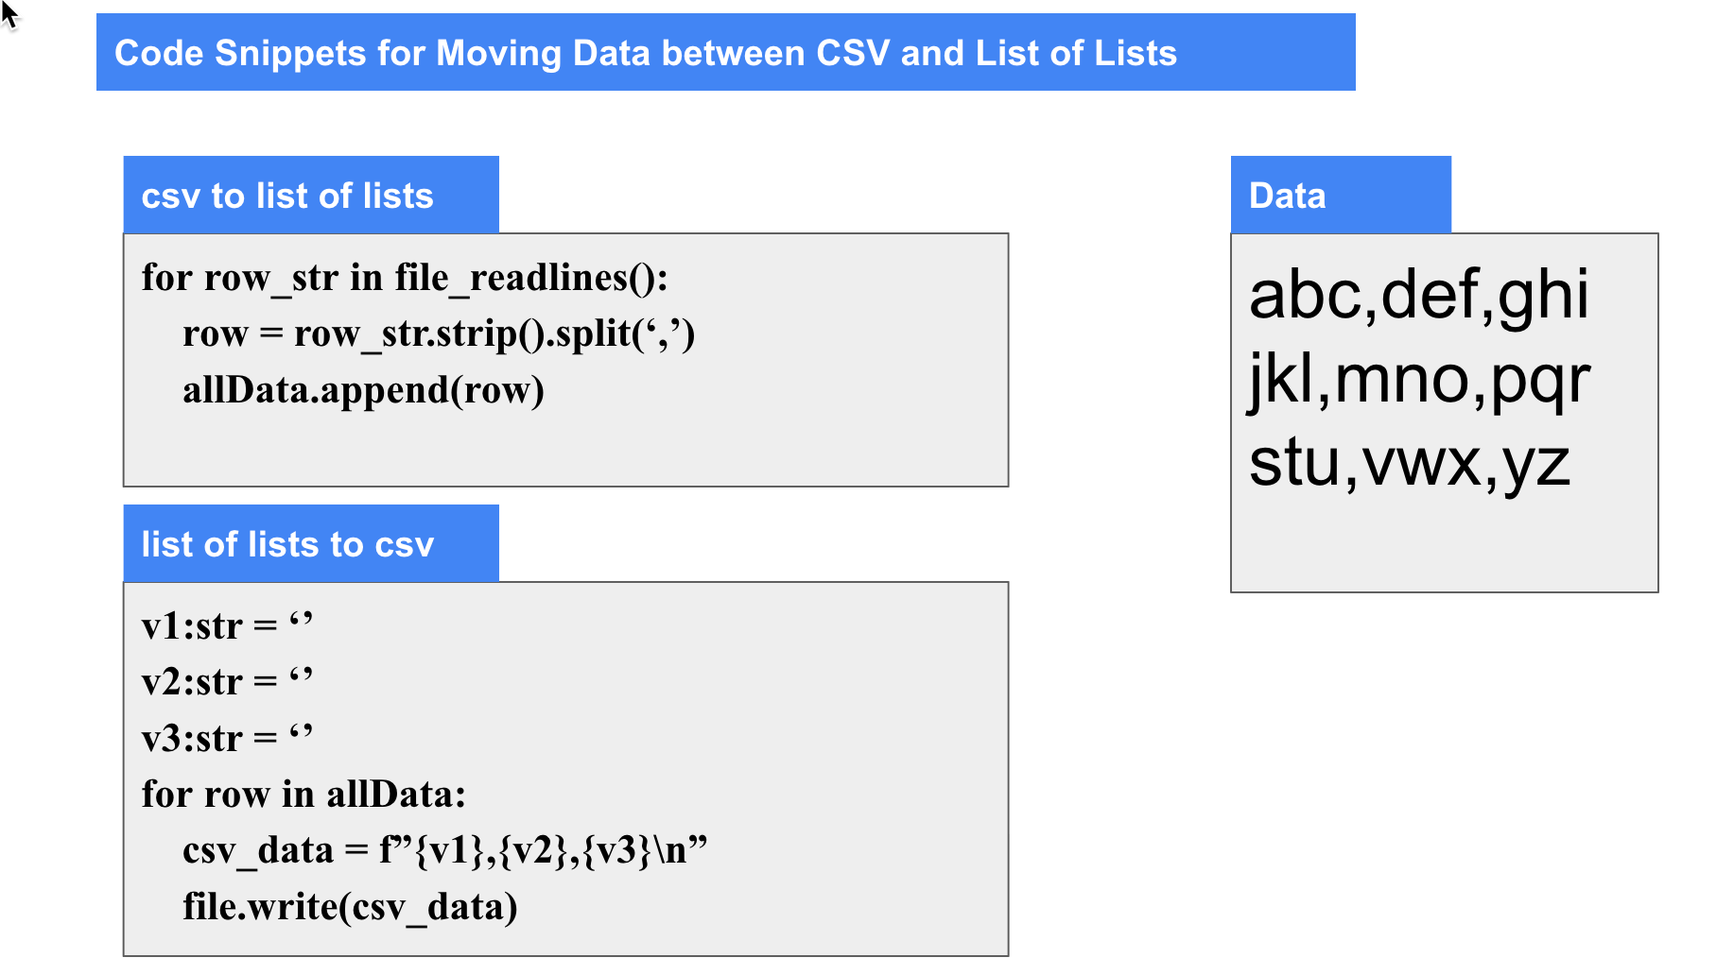Click the 'v2:str' assignment line

pyautogui.click(x=227, y=681)
